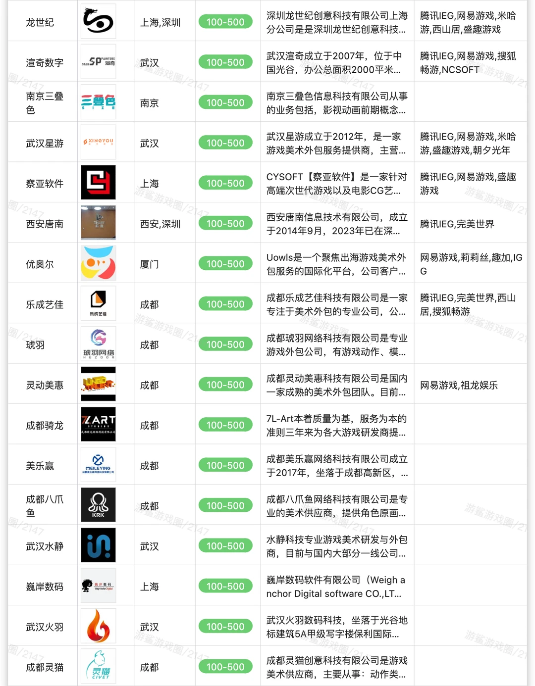Click description starting CYSOFT【察亚软件】
Image resolution: width=535 pixels, height=686 pixels.
coord(337,184)
